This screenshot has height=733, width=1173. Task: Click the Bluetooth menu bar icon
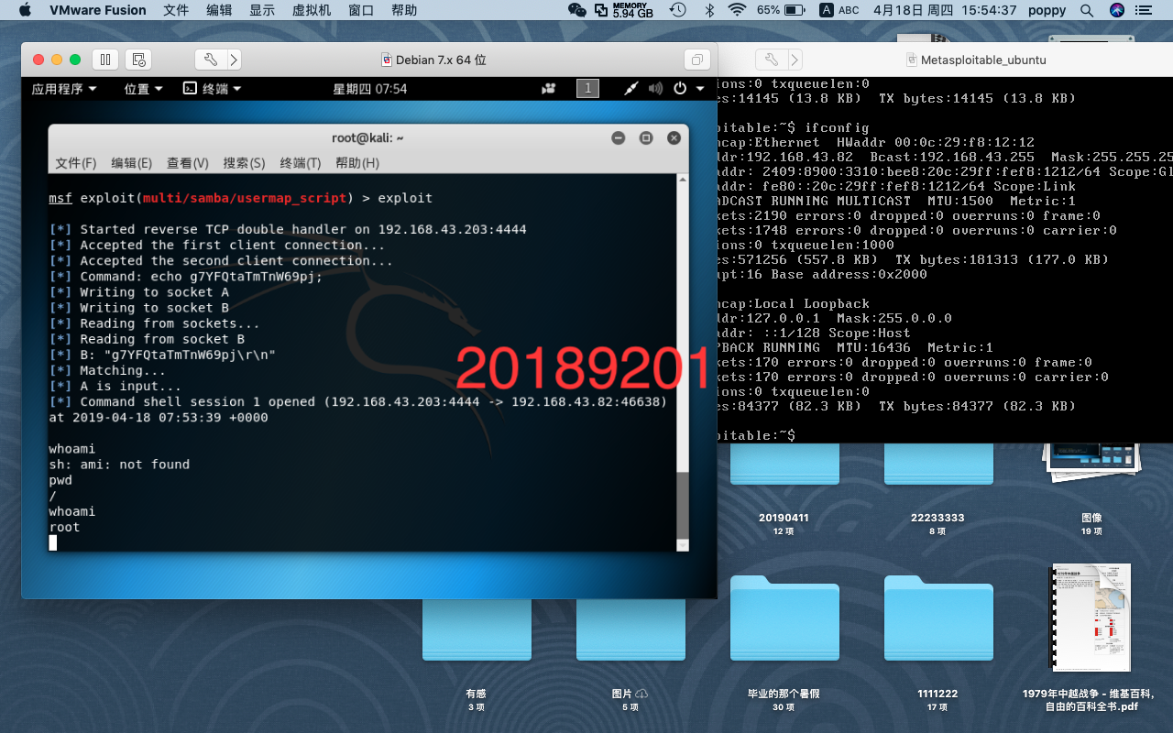click(708, 10)
